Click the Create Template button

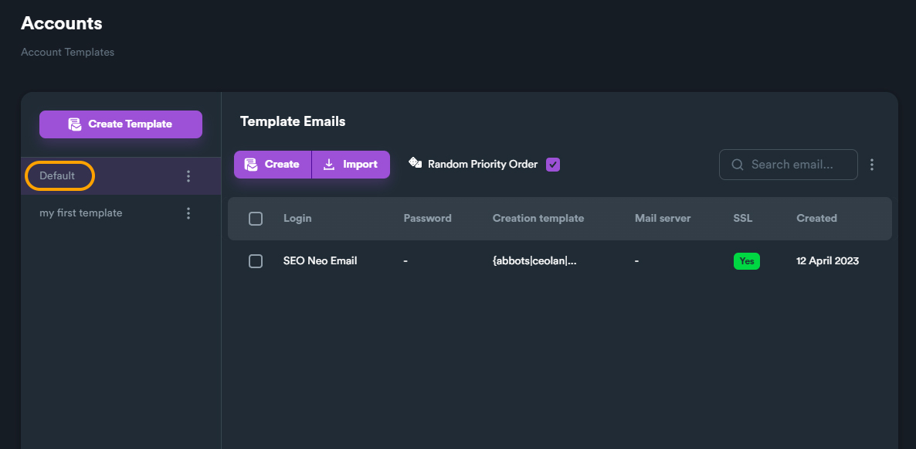(120, 124)
